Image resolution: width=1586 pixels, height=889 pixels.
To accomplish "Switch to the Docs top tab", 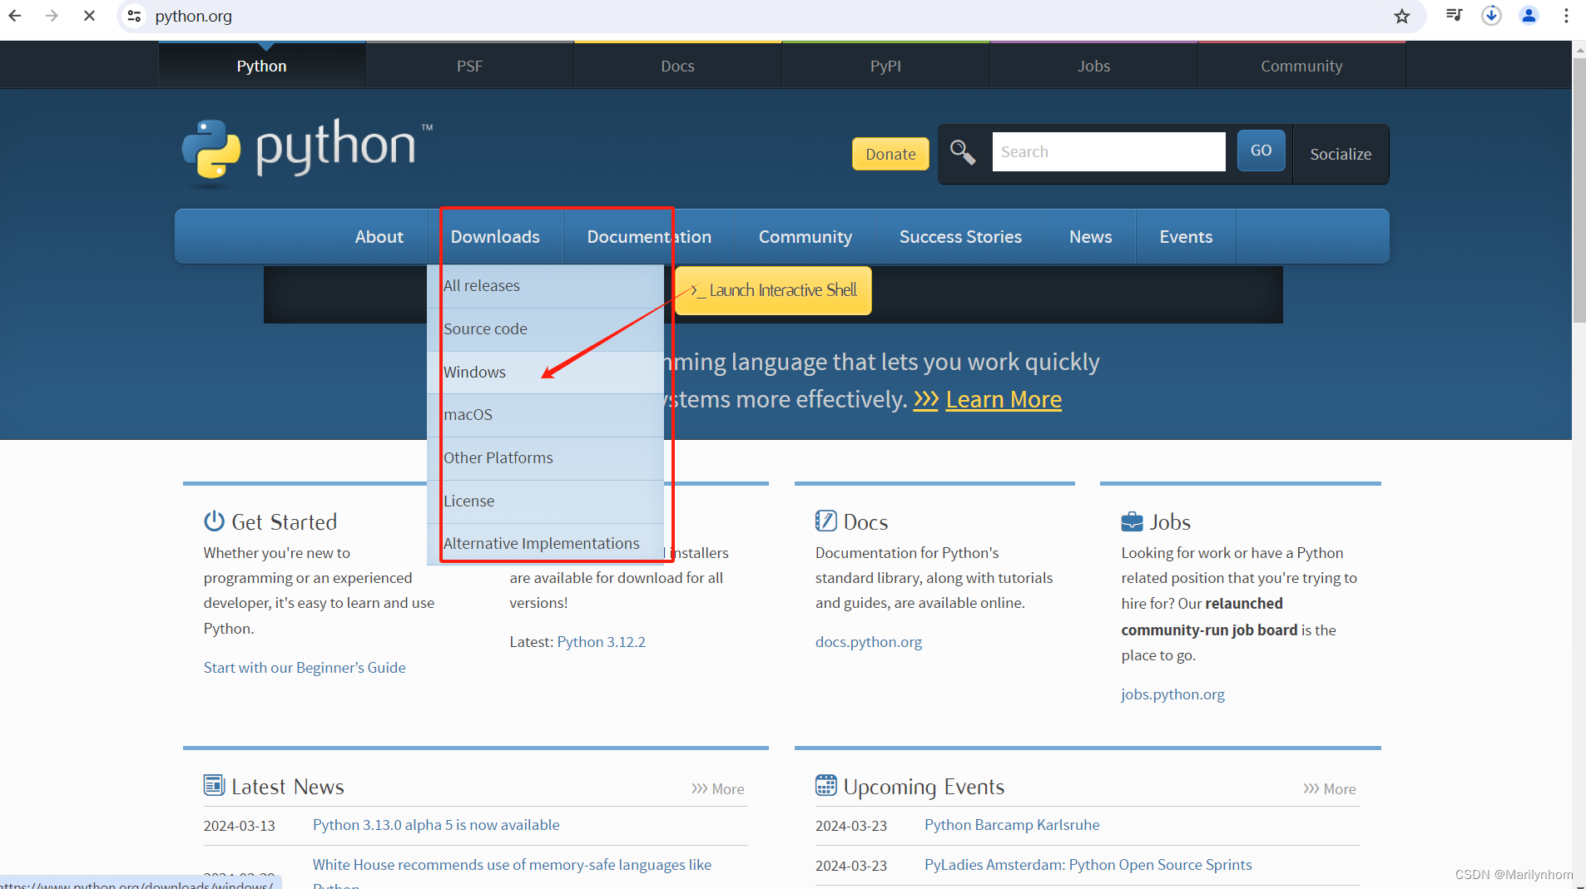I will [677, 66].
